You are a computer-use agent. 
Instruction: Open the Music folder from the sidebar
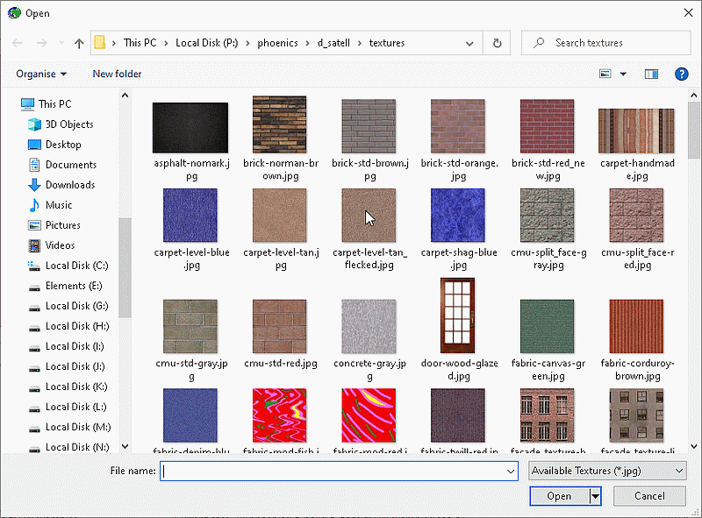pyautogui.click(x=58, y=204)
